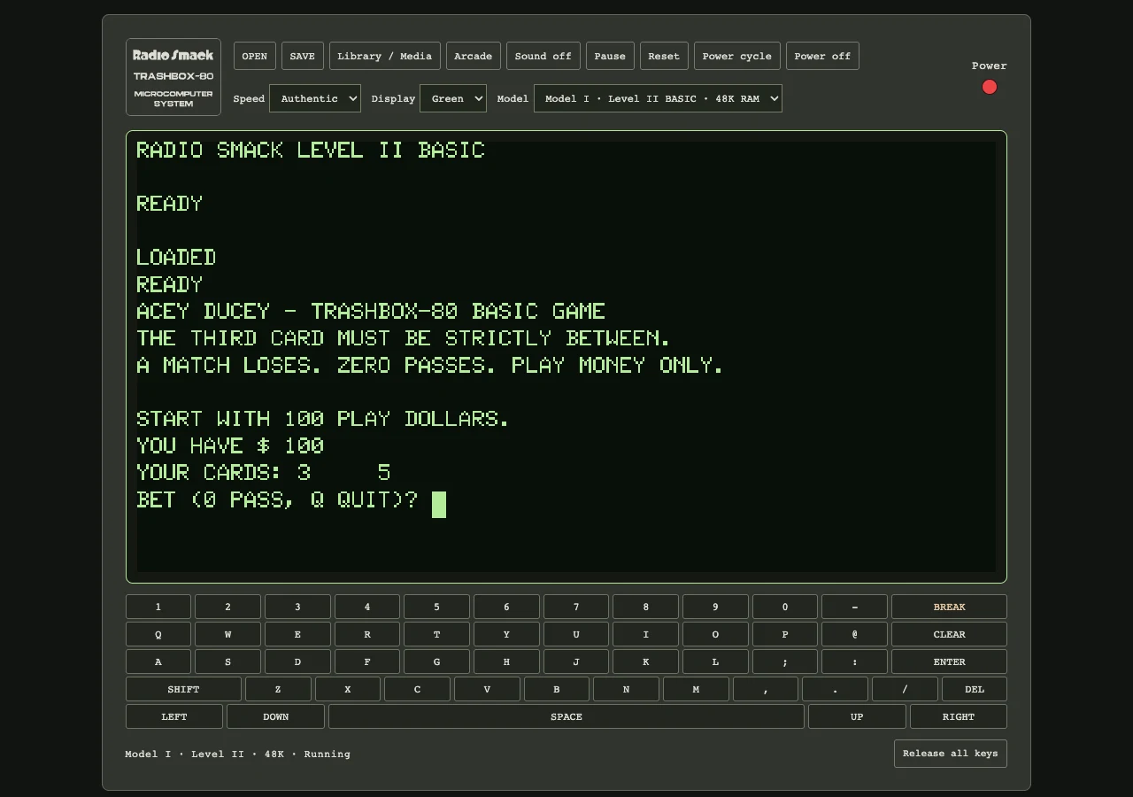Tap the UP arrow key
Image resolution: width=1133 pixels, height=797 pixels.
tap(857, 716)
